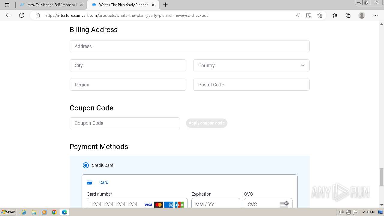Click the Region input field
The width and height of the screenshot is (384, 216).
[128, 85]
